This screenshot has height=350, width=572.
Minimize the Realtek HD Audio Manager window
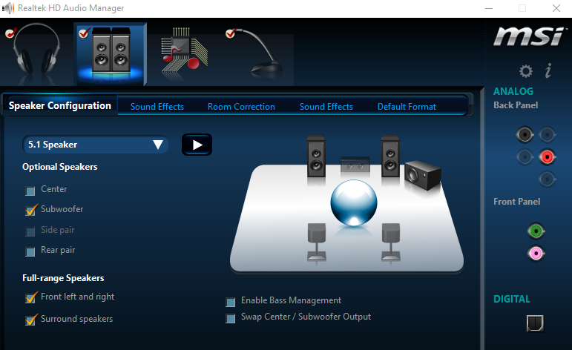(489, 8)
